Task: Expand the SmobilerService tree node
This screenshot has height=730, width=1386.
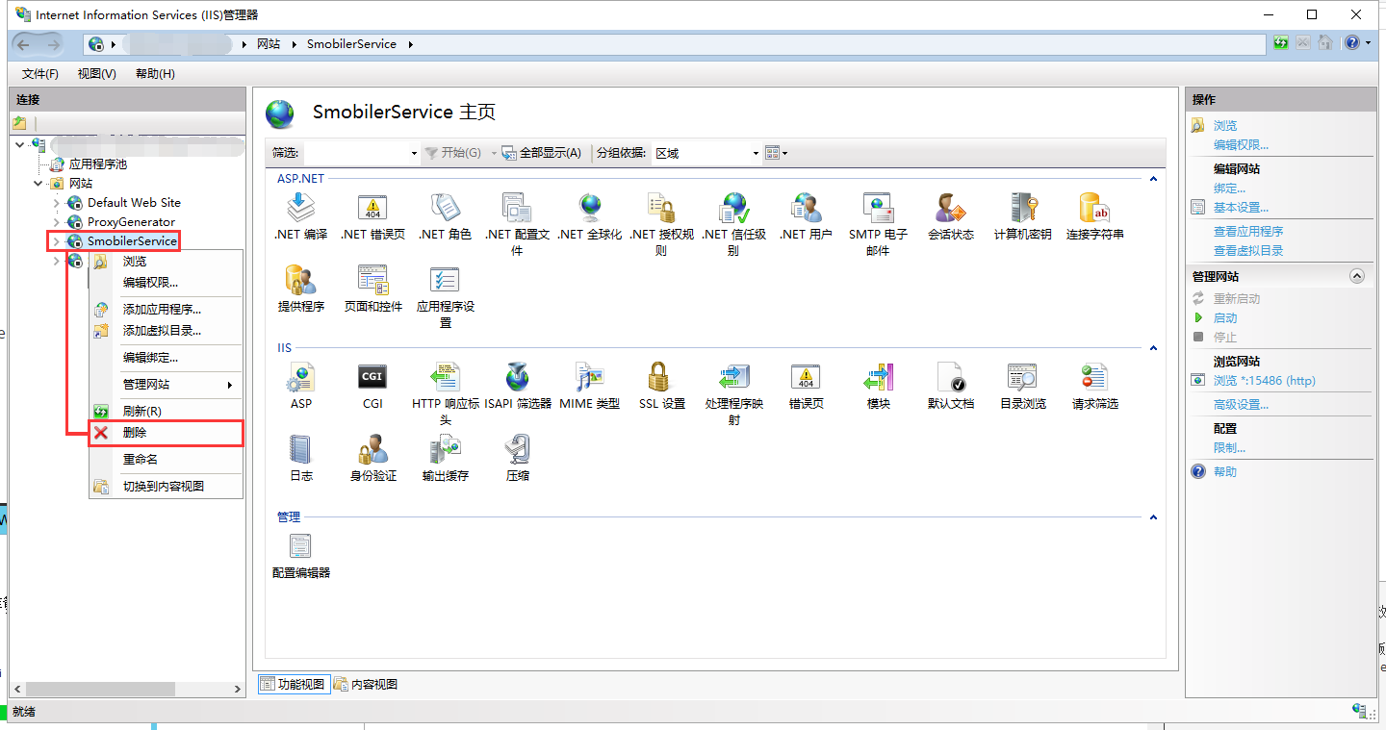Action: 56,241
